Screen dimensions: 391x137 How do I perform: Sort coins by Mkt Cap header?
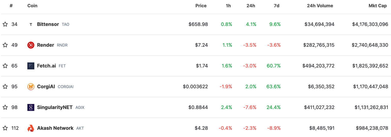378,6
